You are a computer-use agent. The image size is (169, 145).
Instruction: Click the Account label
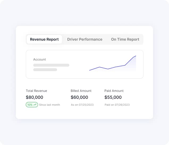pos(40,59)
